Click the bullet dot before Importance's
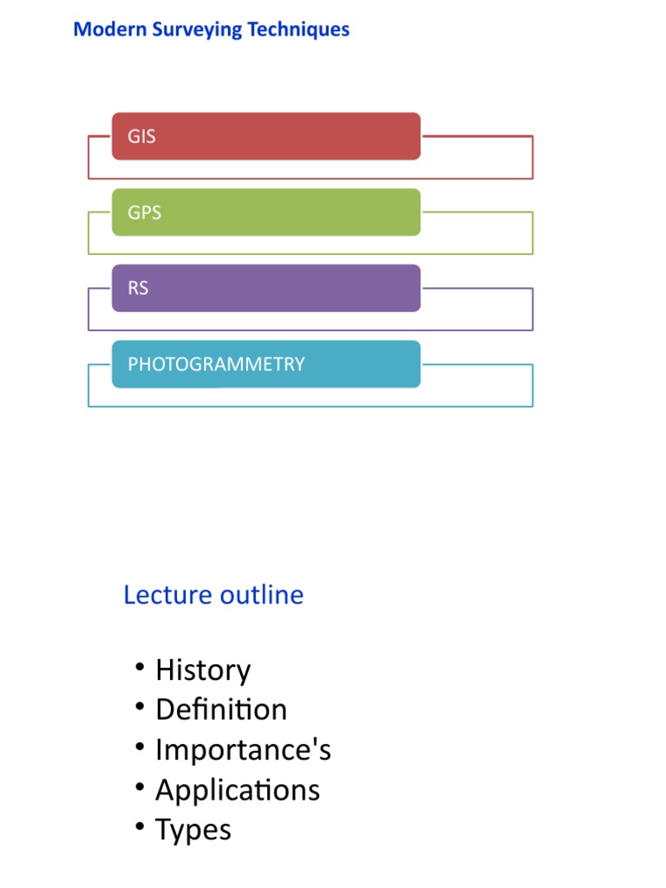The image size is (666, 888). 140,747
